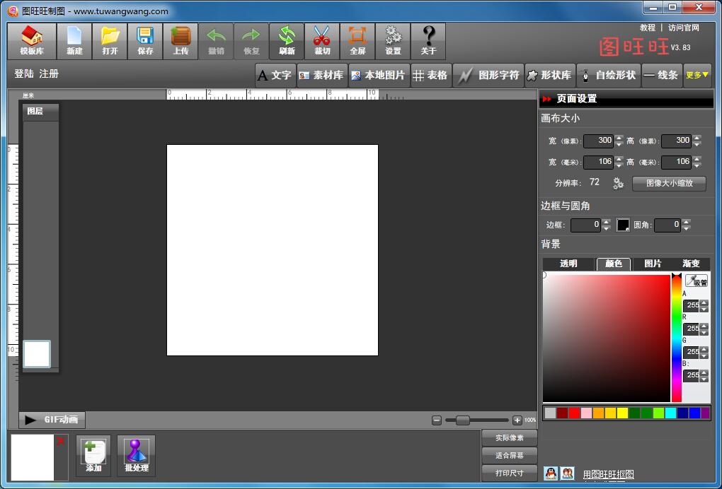
Task: Click the eyedropper (吸管) color picker
Action: [696, 281]
